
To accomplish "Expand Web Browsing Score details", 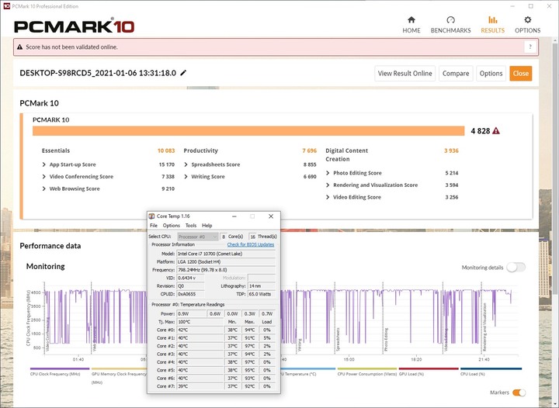I will 43,188.
